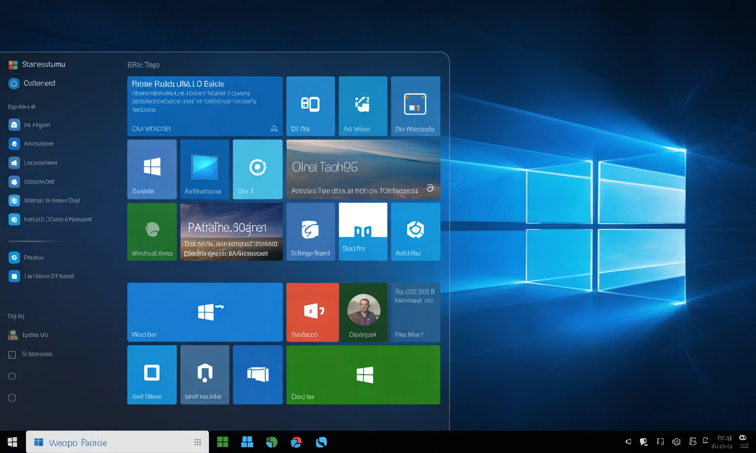Select the 'Wlaba' sidebar app entry
Image resolution: width=756 pixels, height=453 pixels.
[x=44, y=201]
